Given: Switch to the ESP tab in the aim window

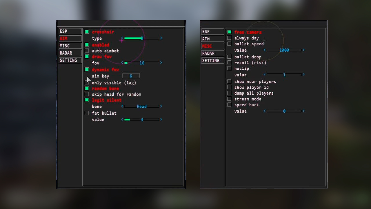Looking at the screenshot, I should 70,31.
